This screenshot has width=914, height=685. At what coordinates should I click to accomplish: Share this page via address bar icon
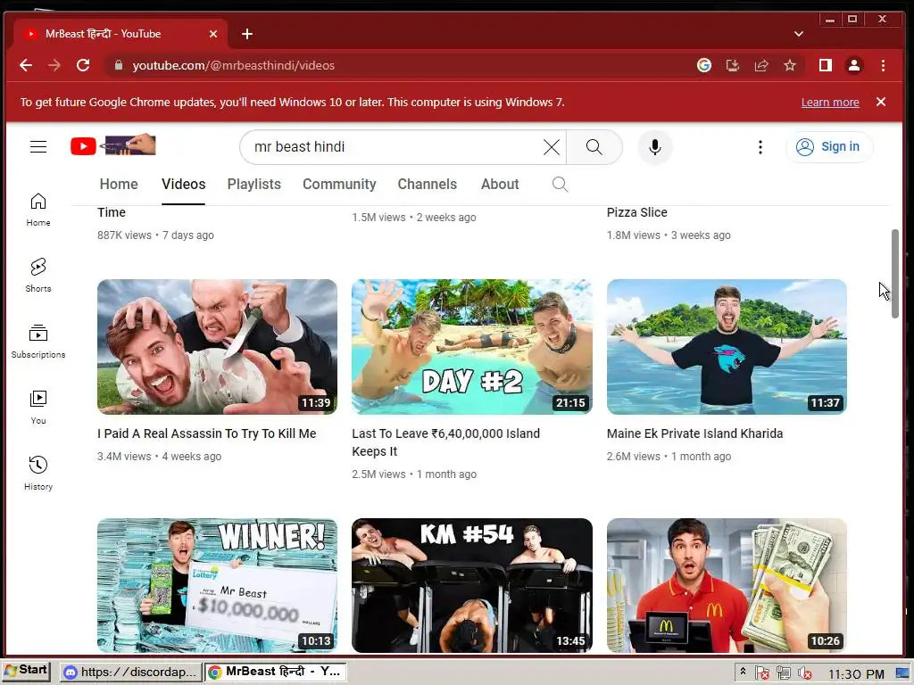click(761, 65)
